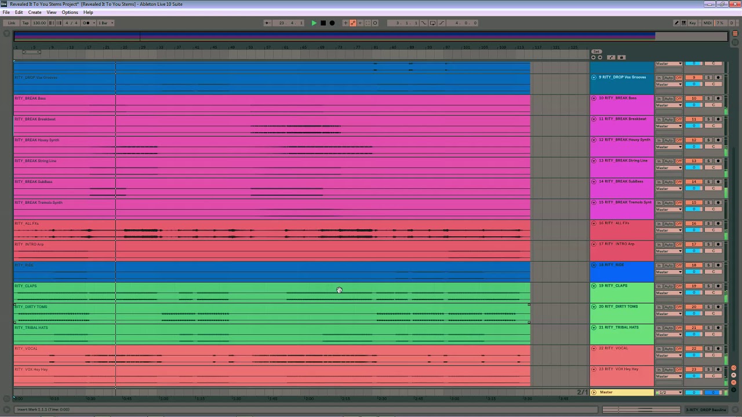Click the volume slider on track 17
The image size is (742, 417).
pos(694,251)
